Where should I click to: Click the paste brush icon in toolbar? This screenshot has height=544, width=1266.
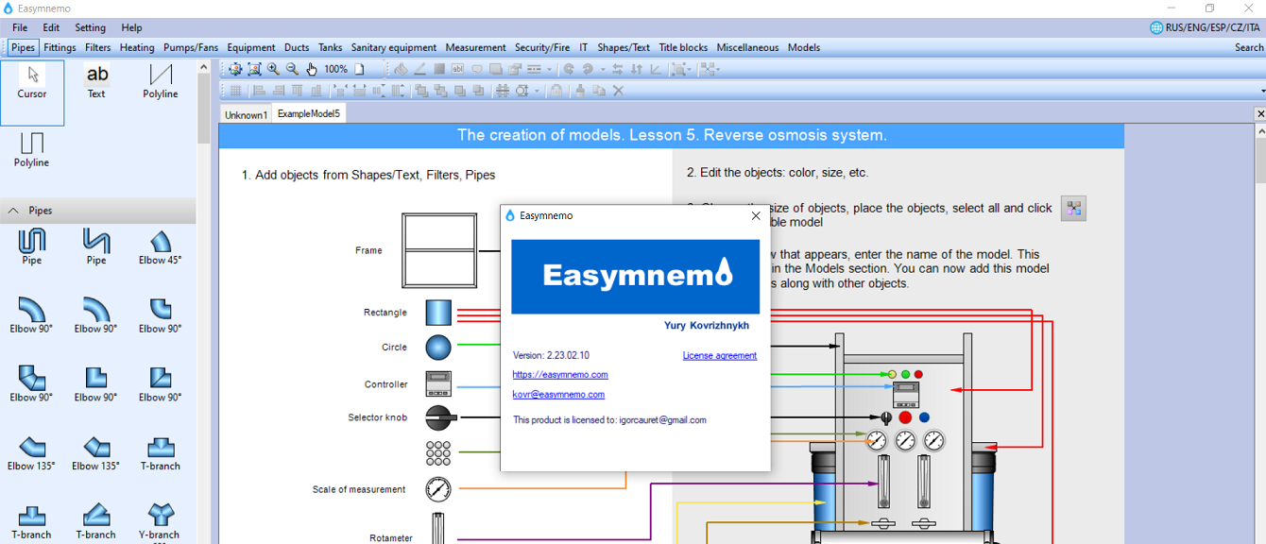[x=580, y=91]
